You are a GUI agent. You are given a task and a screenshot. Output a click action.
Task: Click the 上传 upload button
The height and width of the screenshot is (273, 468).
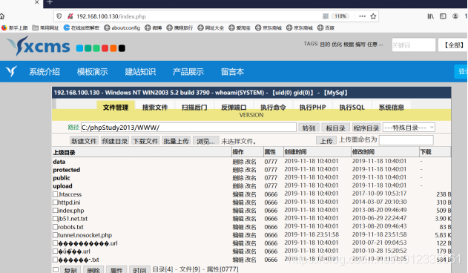326,140
